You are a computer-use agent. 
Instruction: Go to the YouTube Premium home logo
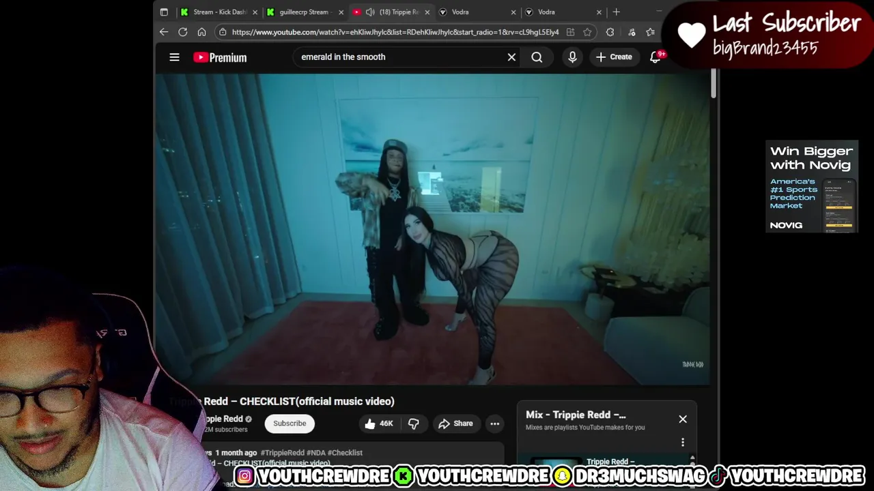220,57
